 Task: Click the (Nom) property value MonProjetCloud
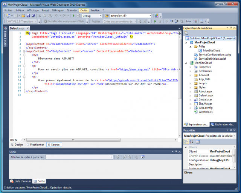point(221,151)
